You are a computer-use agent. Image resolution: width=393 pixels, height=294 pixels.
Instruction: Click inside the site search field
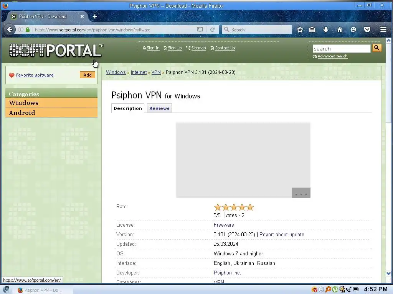pyautogui.click(x=341, y=49)
